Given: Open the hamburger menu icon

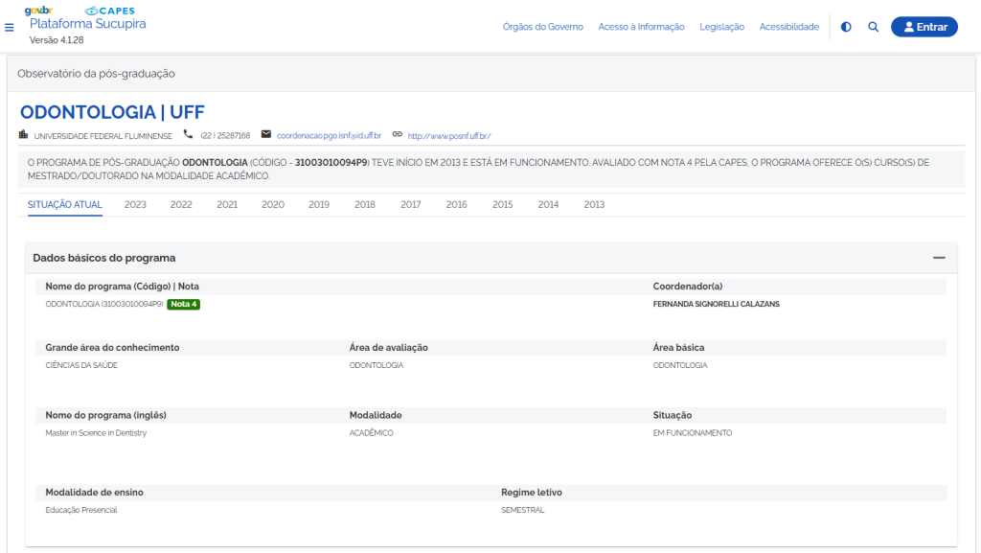Looking at the screenshot, I should [9, 28].
